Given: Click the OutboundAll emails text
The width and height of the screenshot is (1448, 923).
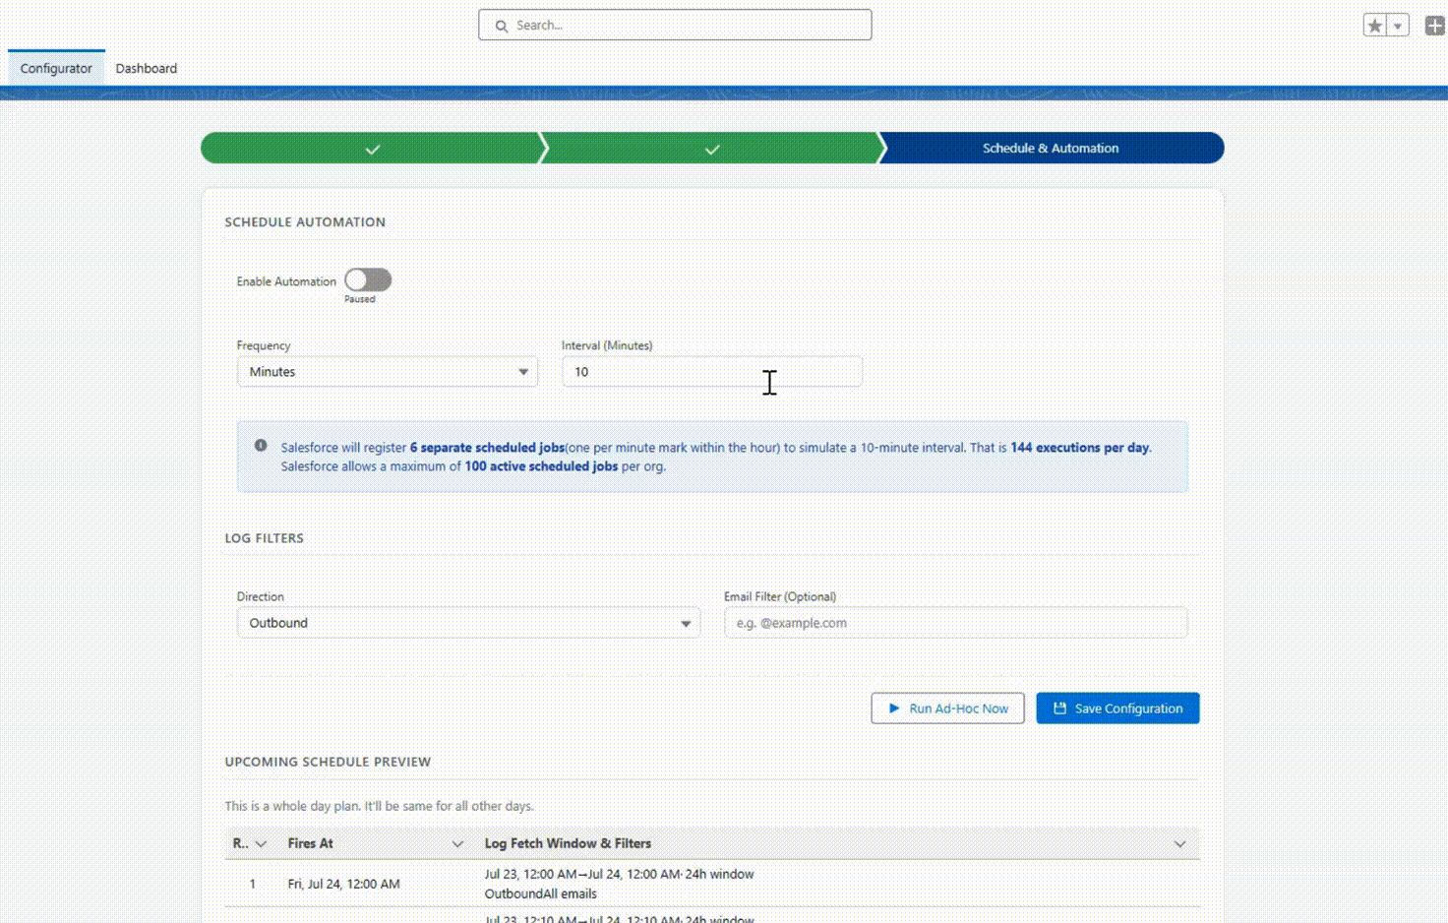Looking at the screenshot, I should (541, 893).
